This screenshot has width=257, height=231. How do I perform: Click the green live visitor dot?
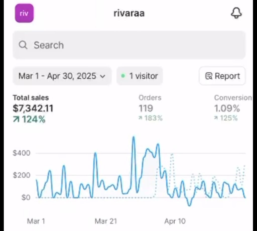(x=123, y=76)
